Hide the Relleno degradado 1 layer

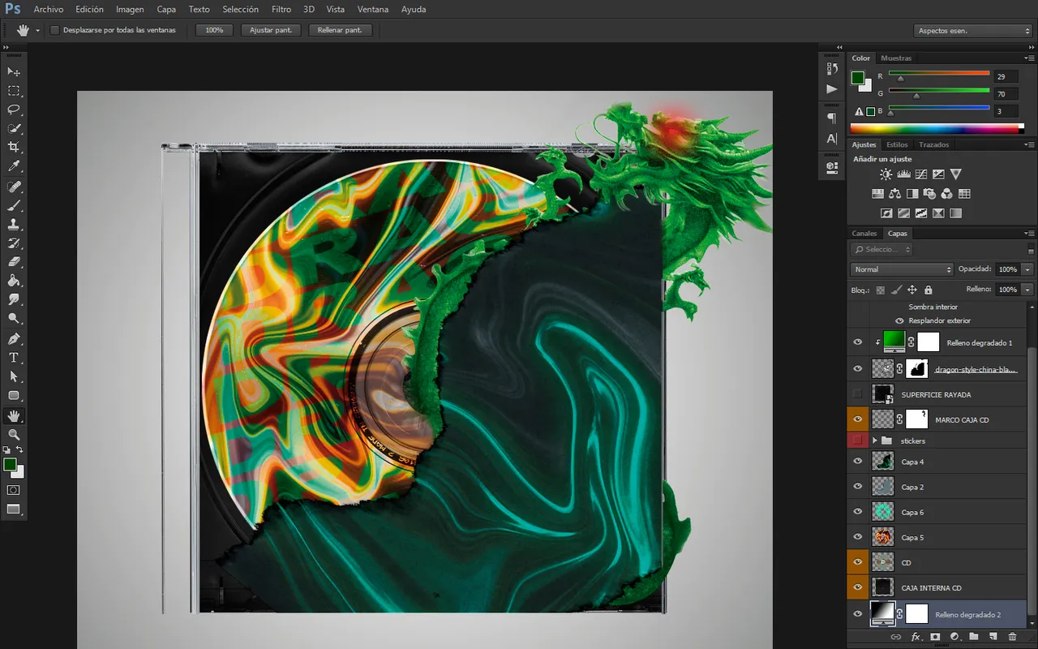(x=857, y=342)
